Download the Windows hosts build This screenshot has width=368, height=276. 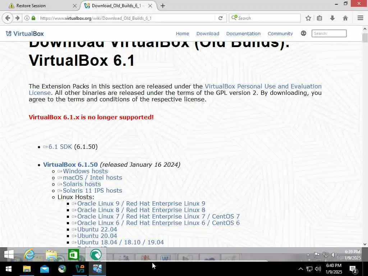85,171
